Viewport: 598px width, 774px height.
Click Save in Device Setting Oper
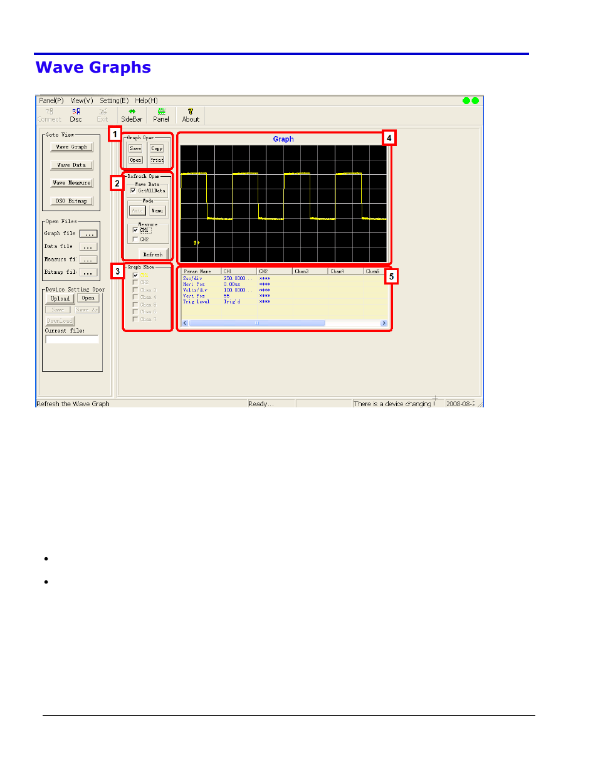(58, 310)
